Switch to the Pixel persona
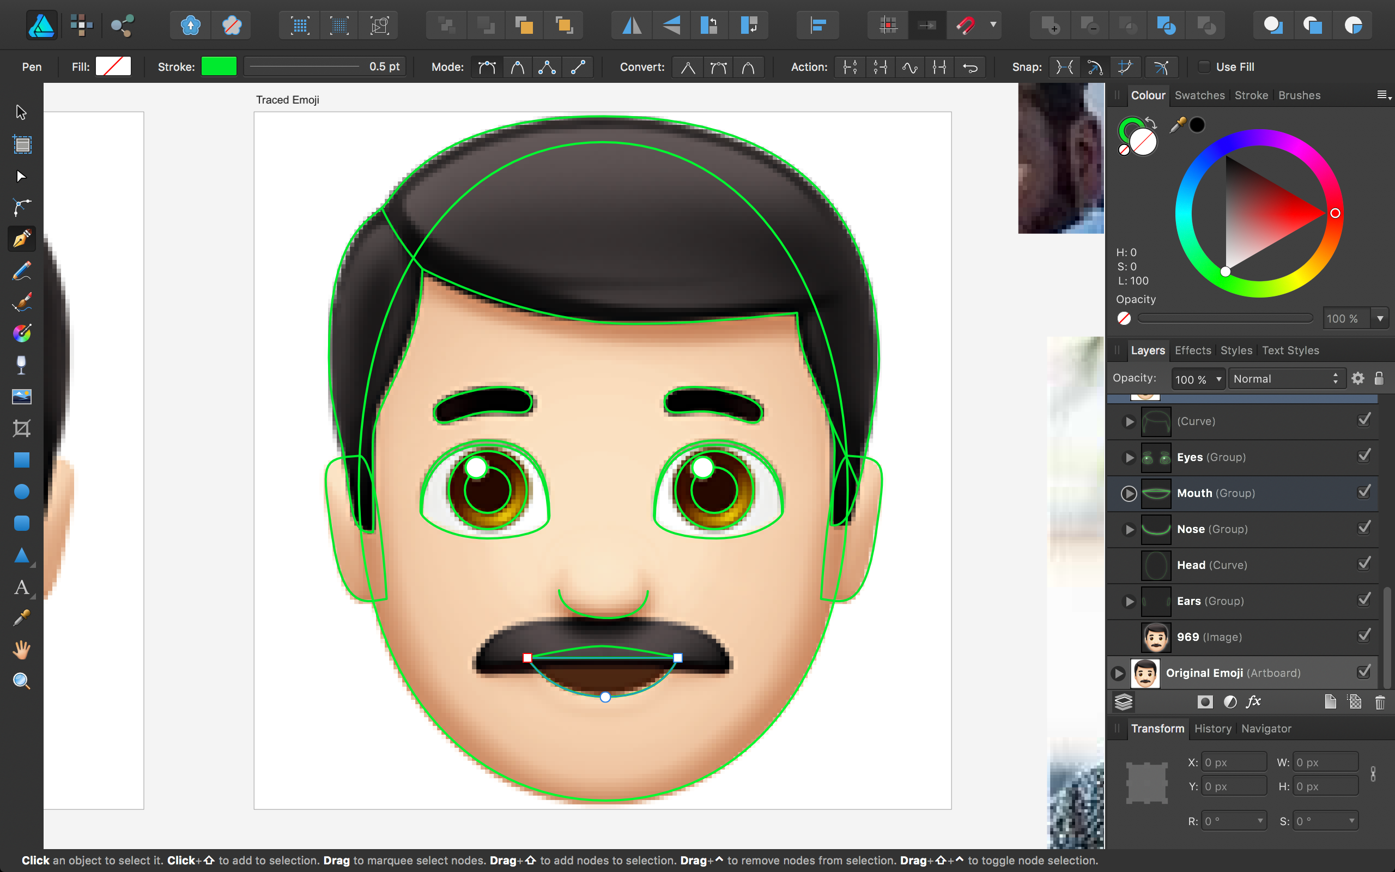 81,25
